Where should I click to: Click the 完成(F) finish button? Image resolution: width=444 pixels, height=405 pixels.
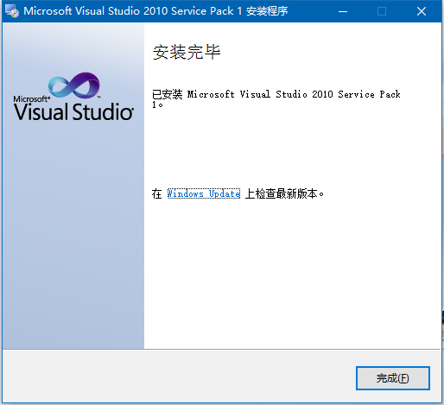(393, 378)
